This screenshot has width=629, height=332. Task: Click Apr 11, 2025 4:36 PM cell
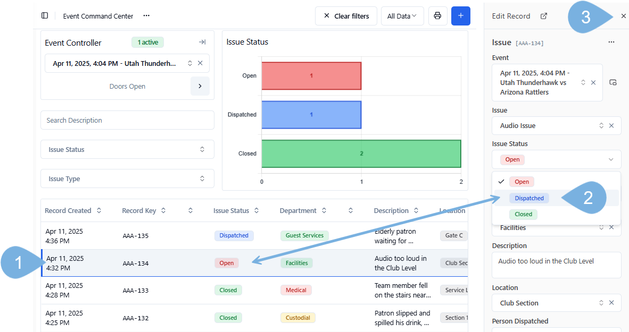click(64, 236)
